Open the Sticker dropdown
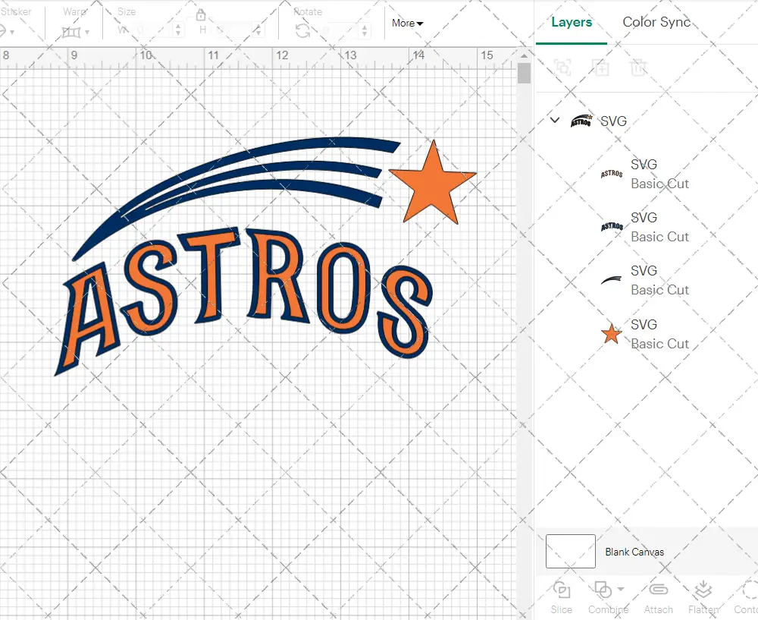Screen dimensions: 758x620 click(x=7, y=32)
